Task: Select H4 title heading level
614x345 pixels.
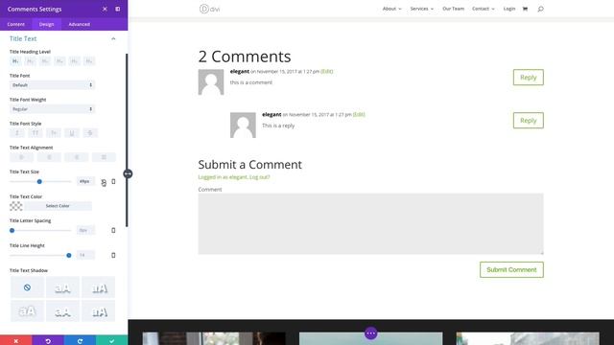Action: pyautogui.click(x=59, y=61)
